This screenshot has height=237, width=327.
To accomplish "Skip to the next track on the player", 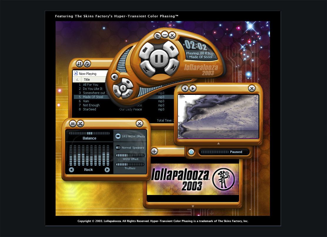I will pos(172,67).
